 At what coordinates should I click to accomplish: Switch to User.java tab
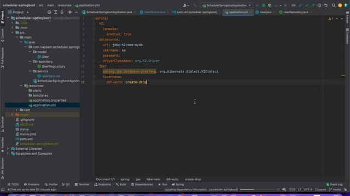[x=265, y=12]
